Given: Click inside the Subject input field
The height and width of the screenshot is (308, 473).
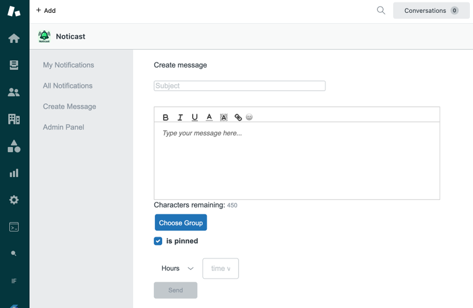Looking at the screenshot, I should (x=239, y=85).
